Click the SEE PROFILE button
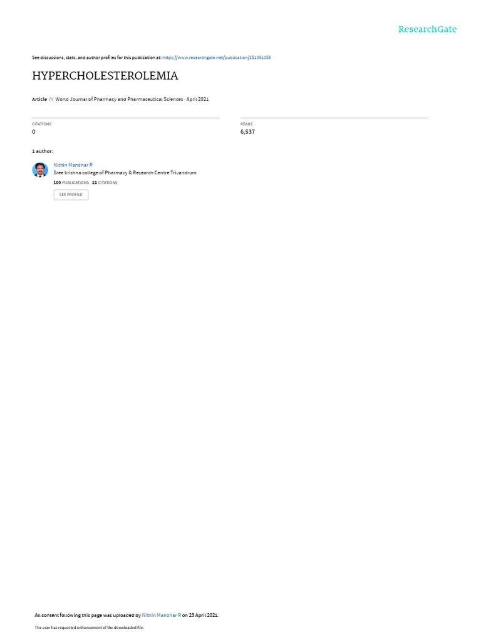The image size is (481, 642). click(71, 195)
